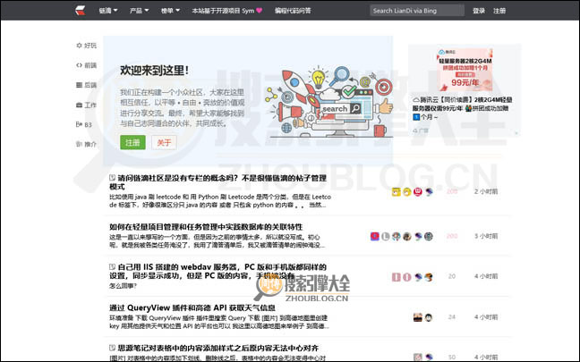580x362 pixels.
Task: Open the B3 sidebar category
Action: click(88, 124)
